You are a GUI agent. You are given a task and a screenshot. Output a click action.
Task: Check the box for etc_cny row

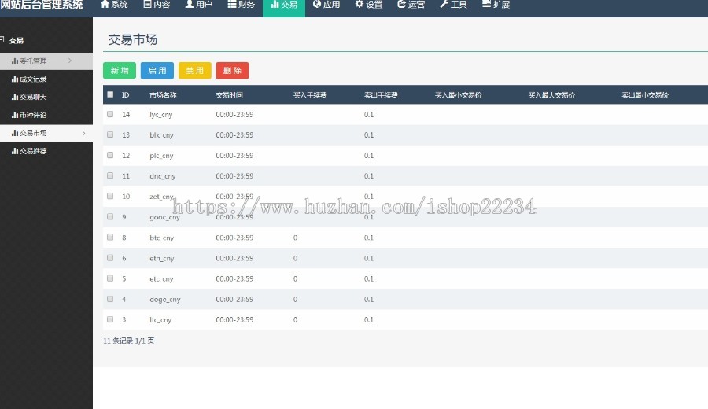pyautogui.click(x=110, y=278)
